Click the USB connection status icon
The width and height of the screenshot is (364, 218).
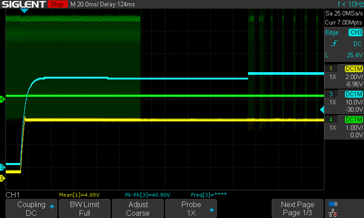point(333,204)
